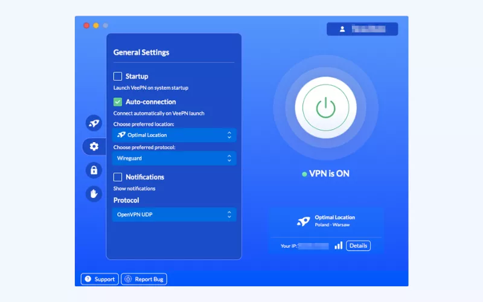Open the account button at top right
Screen dimensions: 483x302
pos(362,29)
